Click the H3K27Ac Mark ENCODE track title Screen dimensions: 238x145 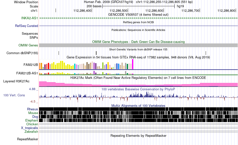coord(138,78)
